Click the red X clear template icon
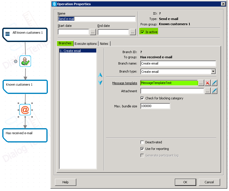 pyautogui.click(x=208, y=83)
